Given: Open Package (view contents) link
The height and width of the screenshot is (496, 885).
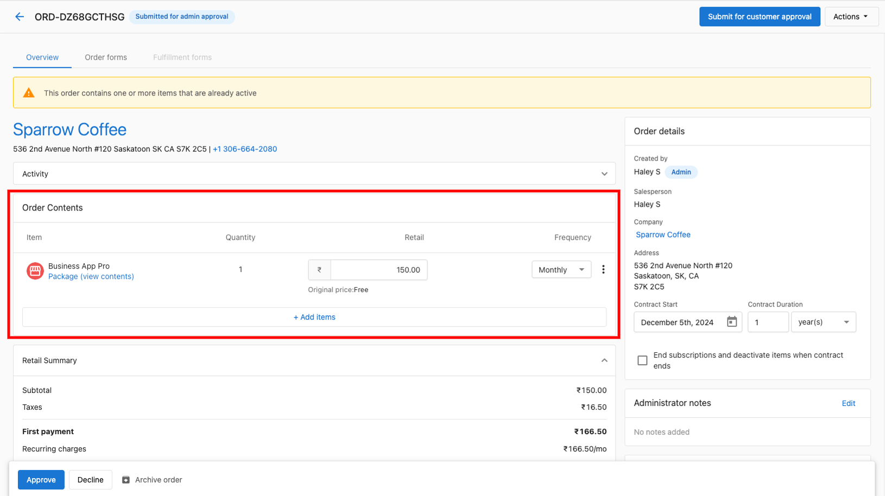Looking at the screenshot, I should coord(91,277).
